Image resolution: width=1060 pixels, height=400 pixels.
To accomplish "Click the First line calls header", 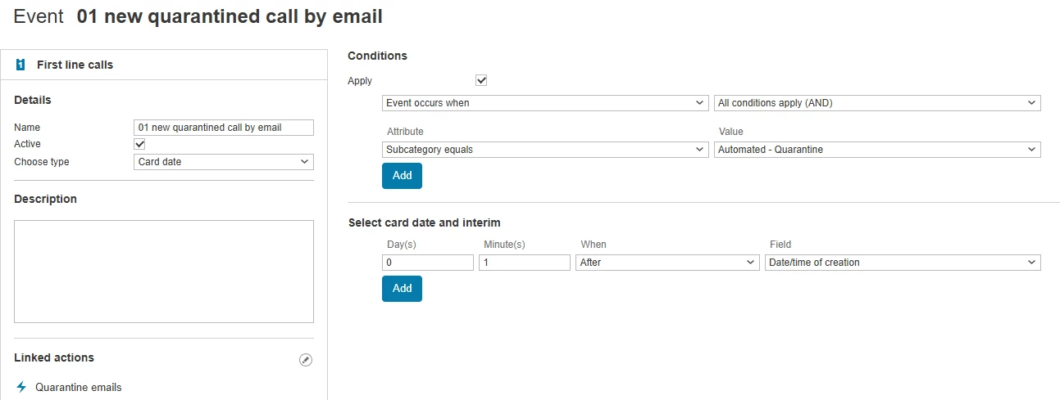I will [75, 65].
